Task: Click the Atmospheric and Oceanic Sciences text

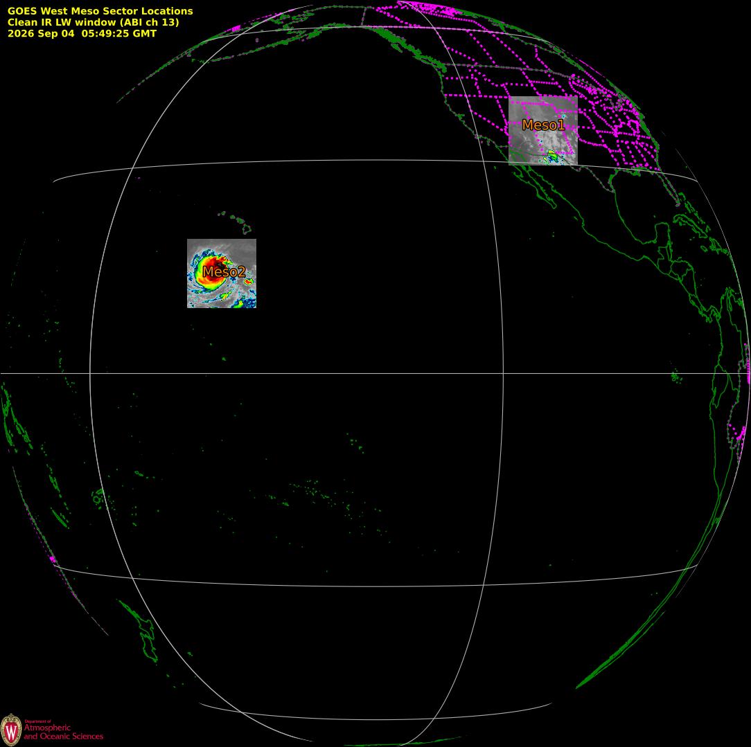Action: [63, 732]
